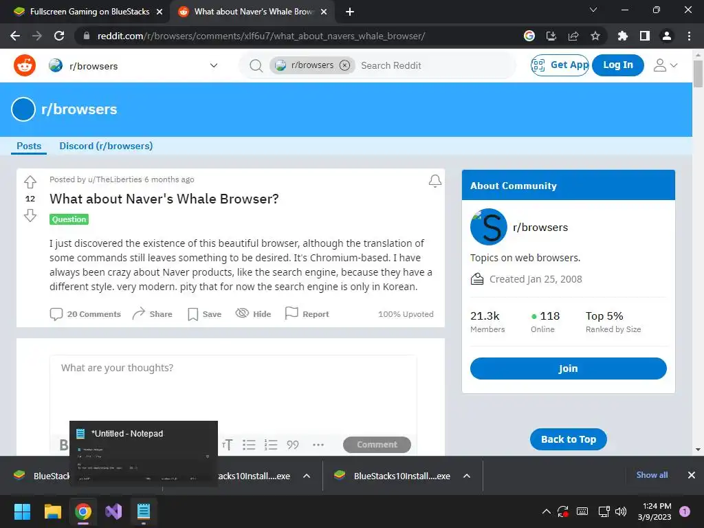Open the Windows Start menu
The image size is (704, 528).
(23, 511)
